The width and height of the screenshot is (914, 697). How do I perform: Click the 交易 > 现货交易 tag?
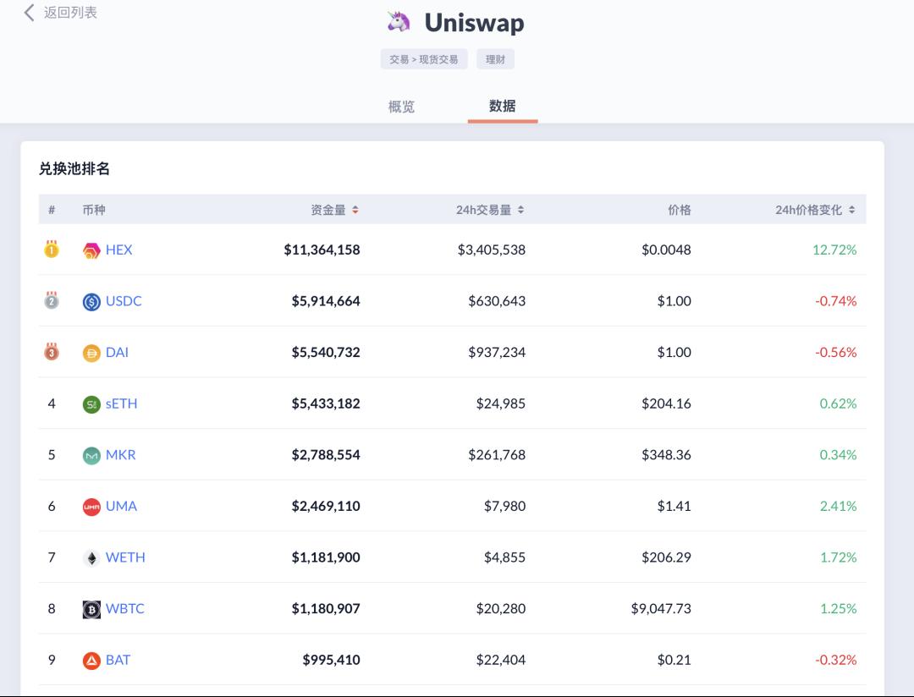tap(424, 59)
